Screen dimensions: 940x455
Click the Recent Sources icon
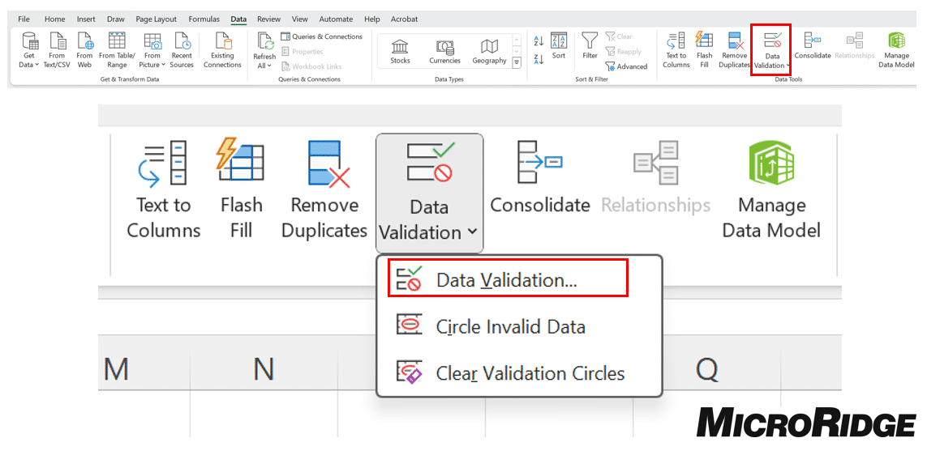pos(182,42)
